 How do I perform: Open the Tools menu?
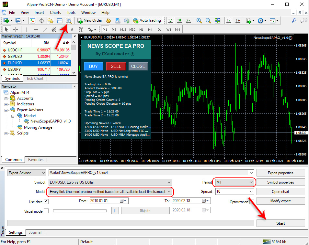(71, 13)
